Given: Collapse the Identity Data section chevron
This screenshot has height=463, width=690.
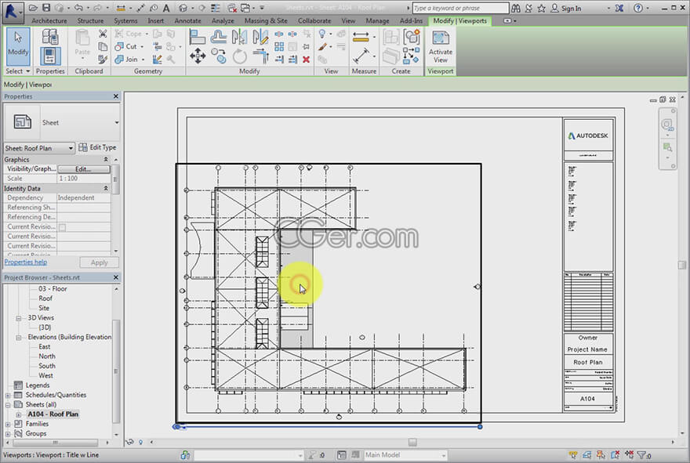Looking at the screenshot, I should click(106, 188).
